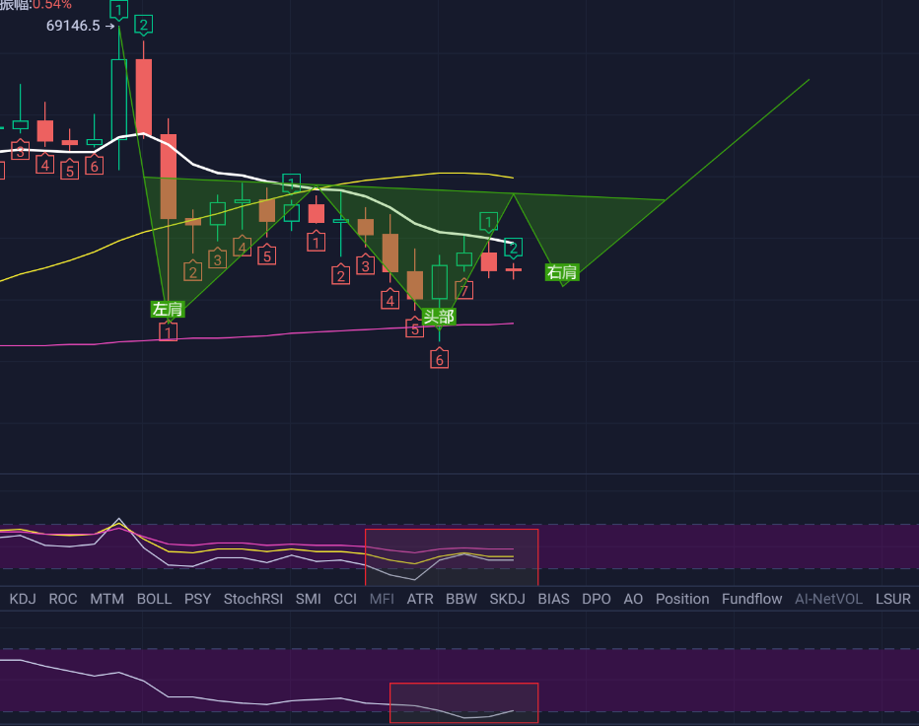Screen dimensions: 919x726
Task: Select the SKDJ indicator tab
Action: click(507, 599)
